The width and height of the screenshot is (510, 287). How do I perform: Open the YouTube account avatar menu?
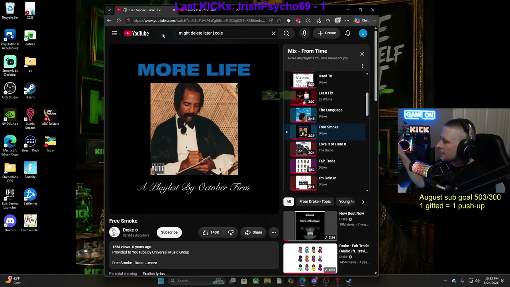pos(363,33)
